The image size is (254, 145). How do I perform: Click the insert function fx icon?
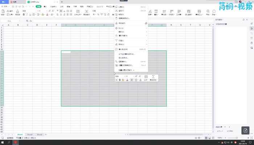31,21
